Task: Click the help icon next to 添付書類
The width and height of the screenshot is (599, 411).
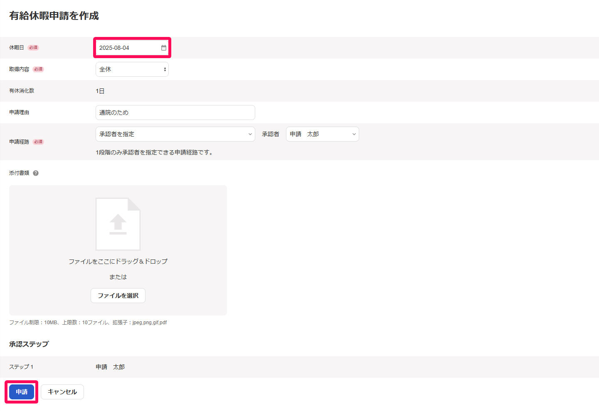Action: (x=36, y=173)
